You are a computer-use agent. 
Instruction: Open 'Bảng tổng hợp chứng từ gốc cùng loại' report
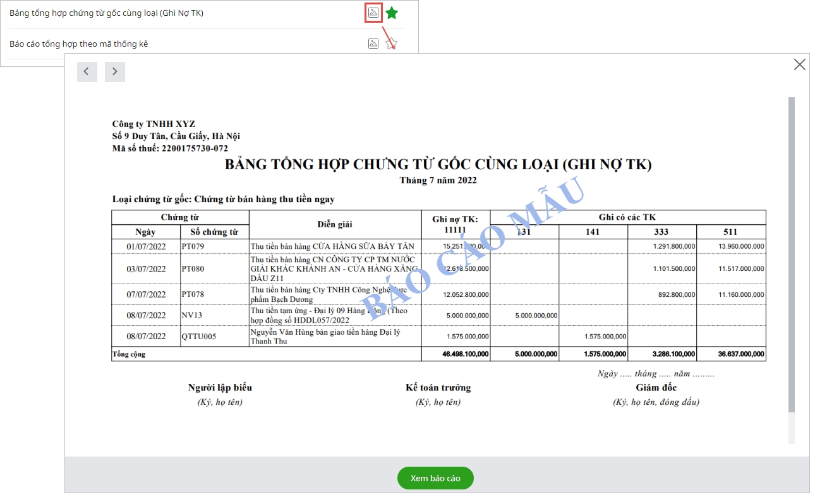[106, 13]
